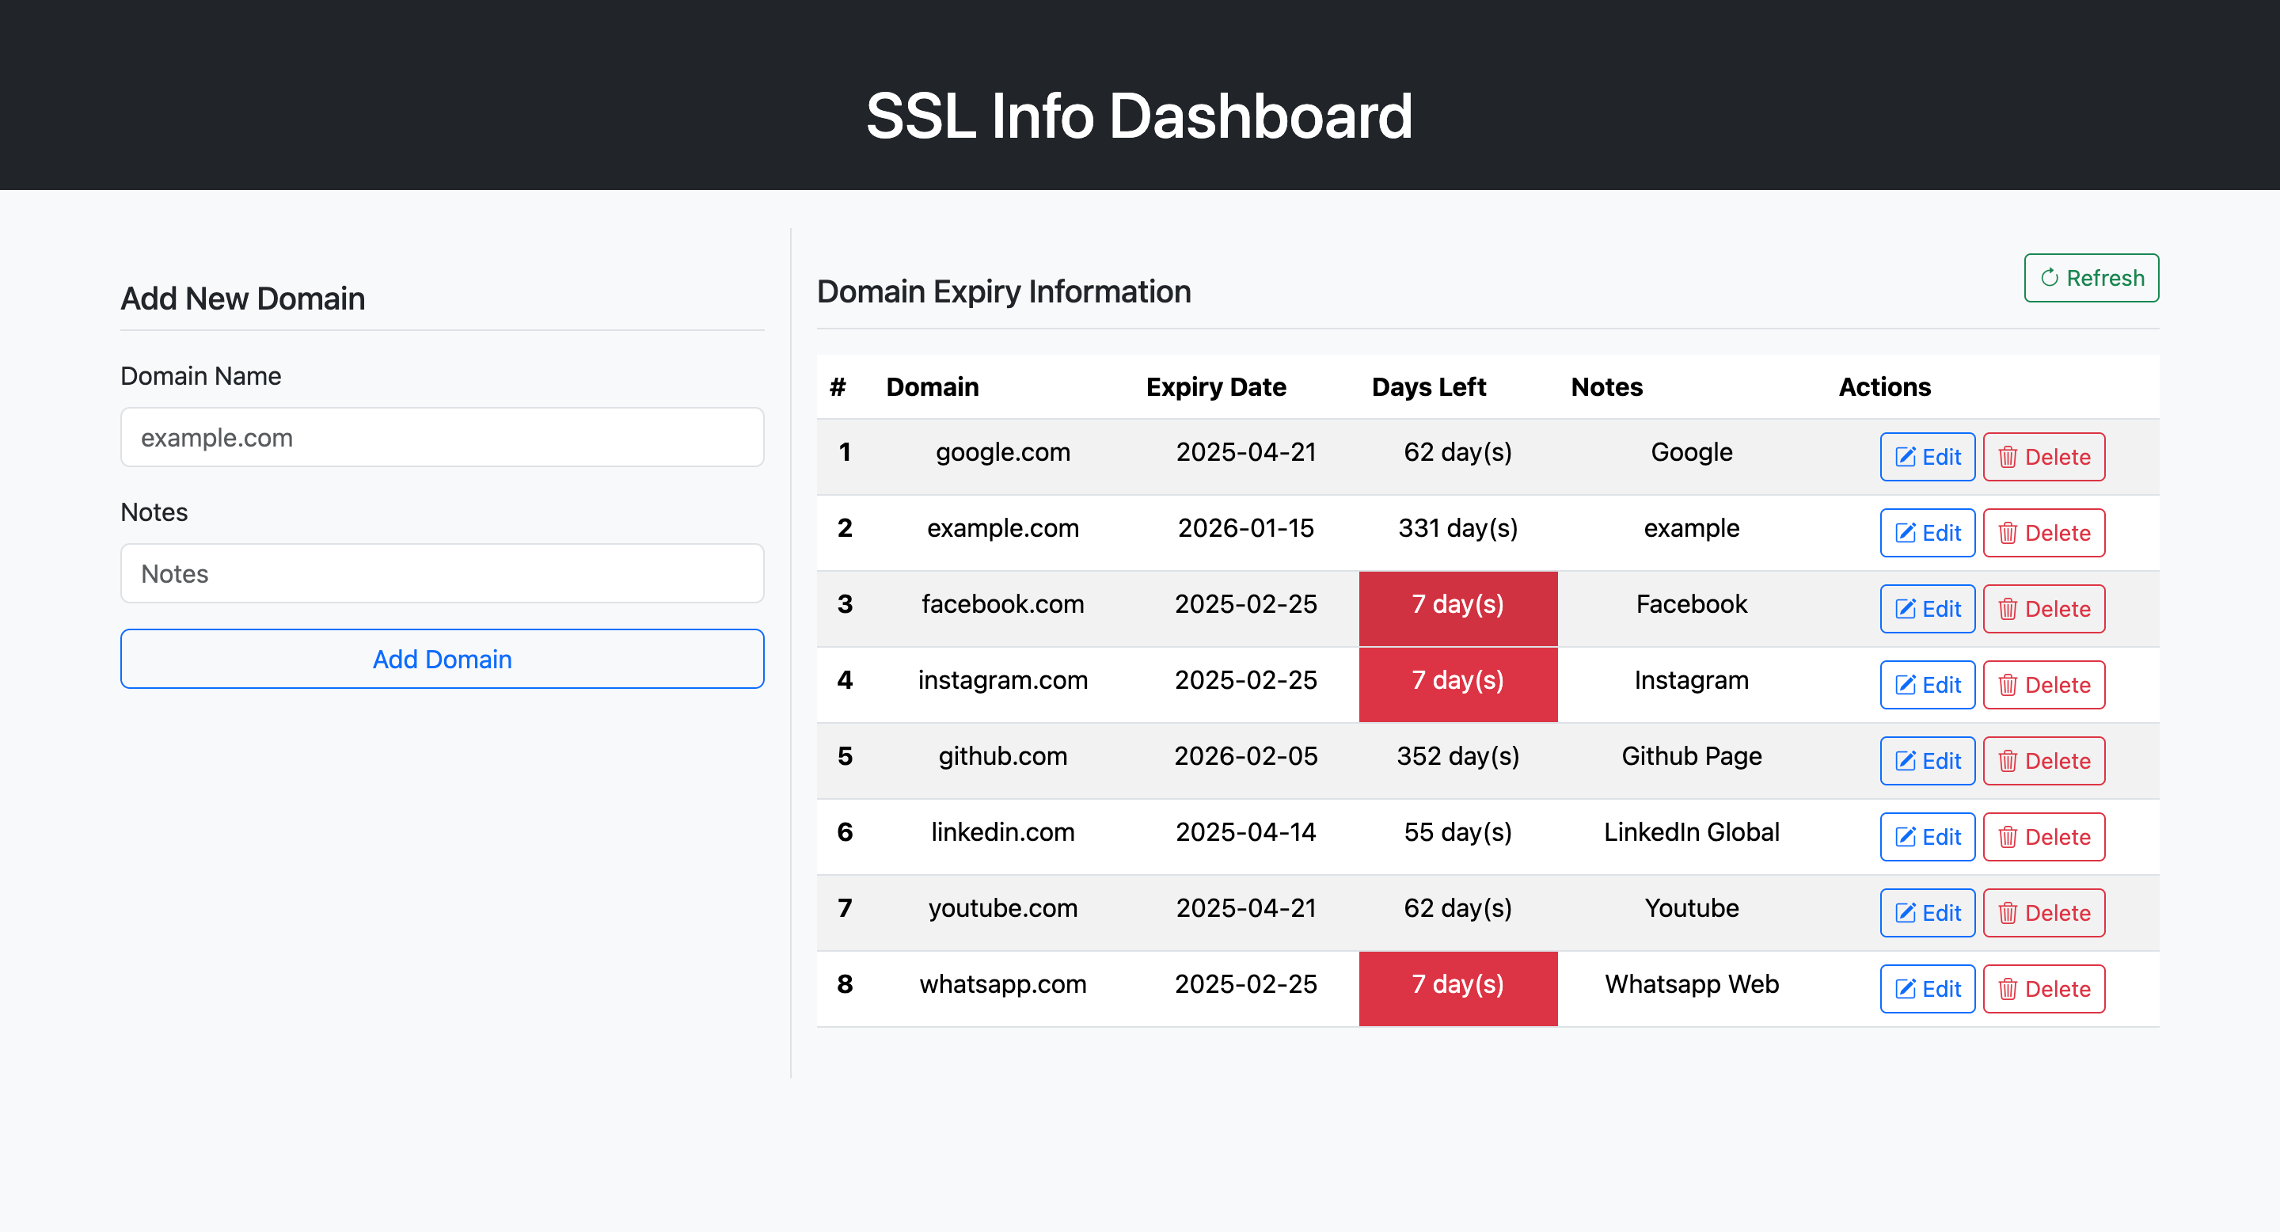Click the red 7 day(s) cell for facebook.com
The height and width of the screenshot is (1232, 2280).
1457,606
